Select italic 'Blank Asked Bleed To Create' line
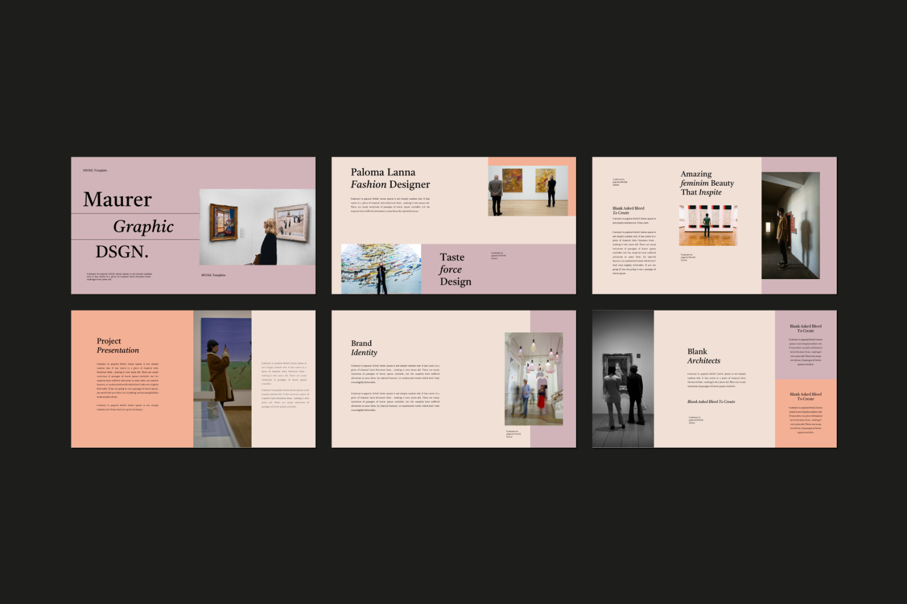907x604 pixels. click(x=711, y=401)
